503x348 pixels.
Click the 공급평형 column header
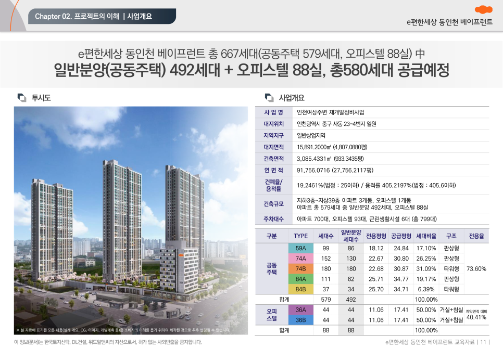pos(401,236)
